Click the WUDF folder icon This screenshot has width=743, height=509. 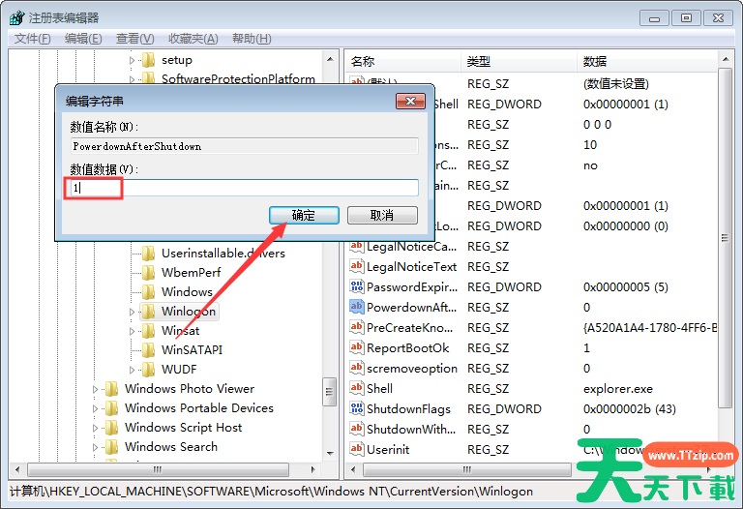(148, 370)
